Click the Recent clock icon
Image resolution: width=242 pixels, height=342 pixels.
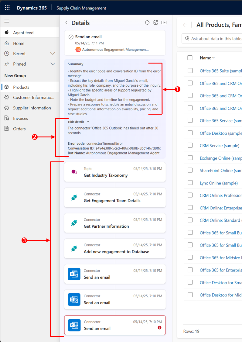click(x=7, y=54)
